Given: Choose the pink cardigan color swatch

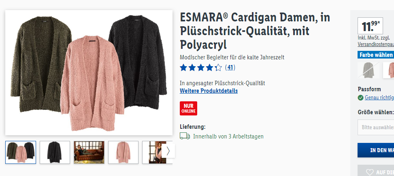Looking at the screenshot, I should tap(389, 70).
